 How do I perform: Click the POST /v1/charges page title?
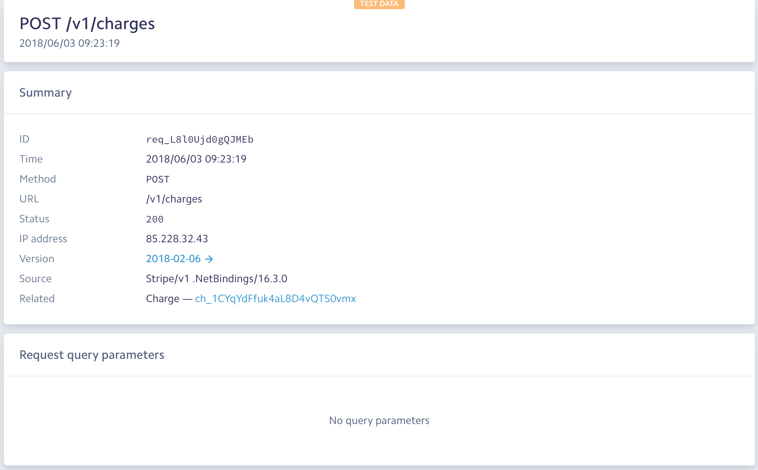88,23
